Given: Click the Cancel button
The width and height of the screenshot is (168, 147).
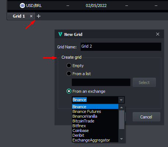Looking at the screenshot, I should pos(146,117).
